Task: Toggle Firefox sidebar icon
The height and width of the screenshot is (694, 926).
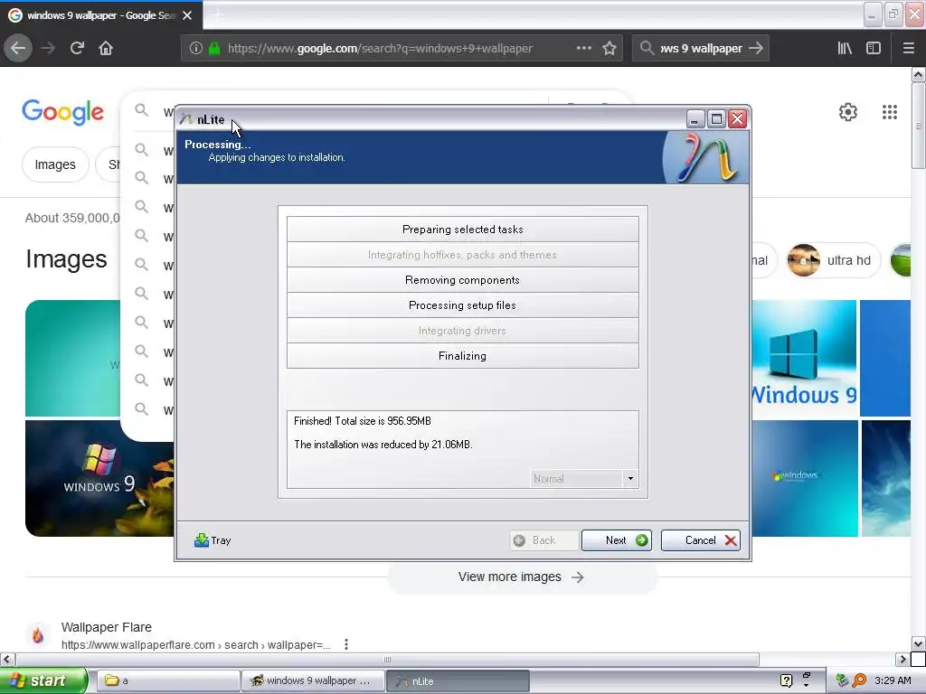Action: (x=874, y=49)
